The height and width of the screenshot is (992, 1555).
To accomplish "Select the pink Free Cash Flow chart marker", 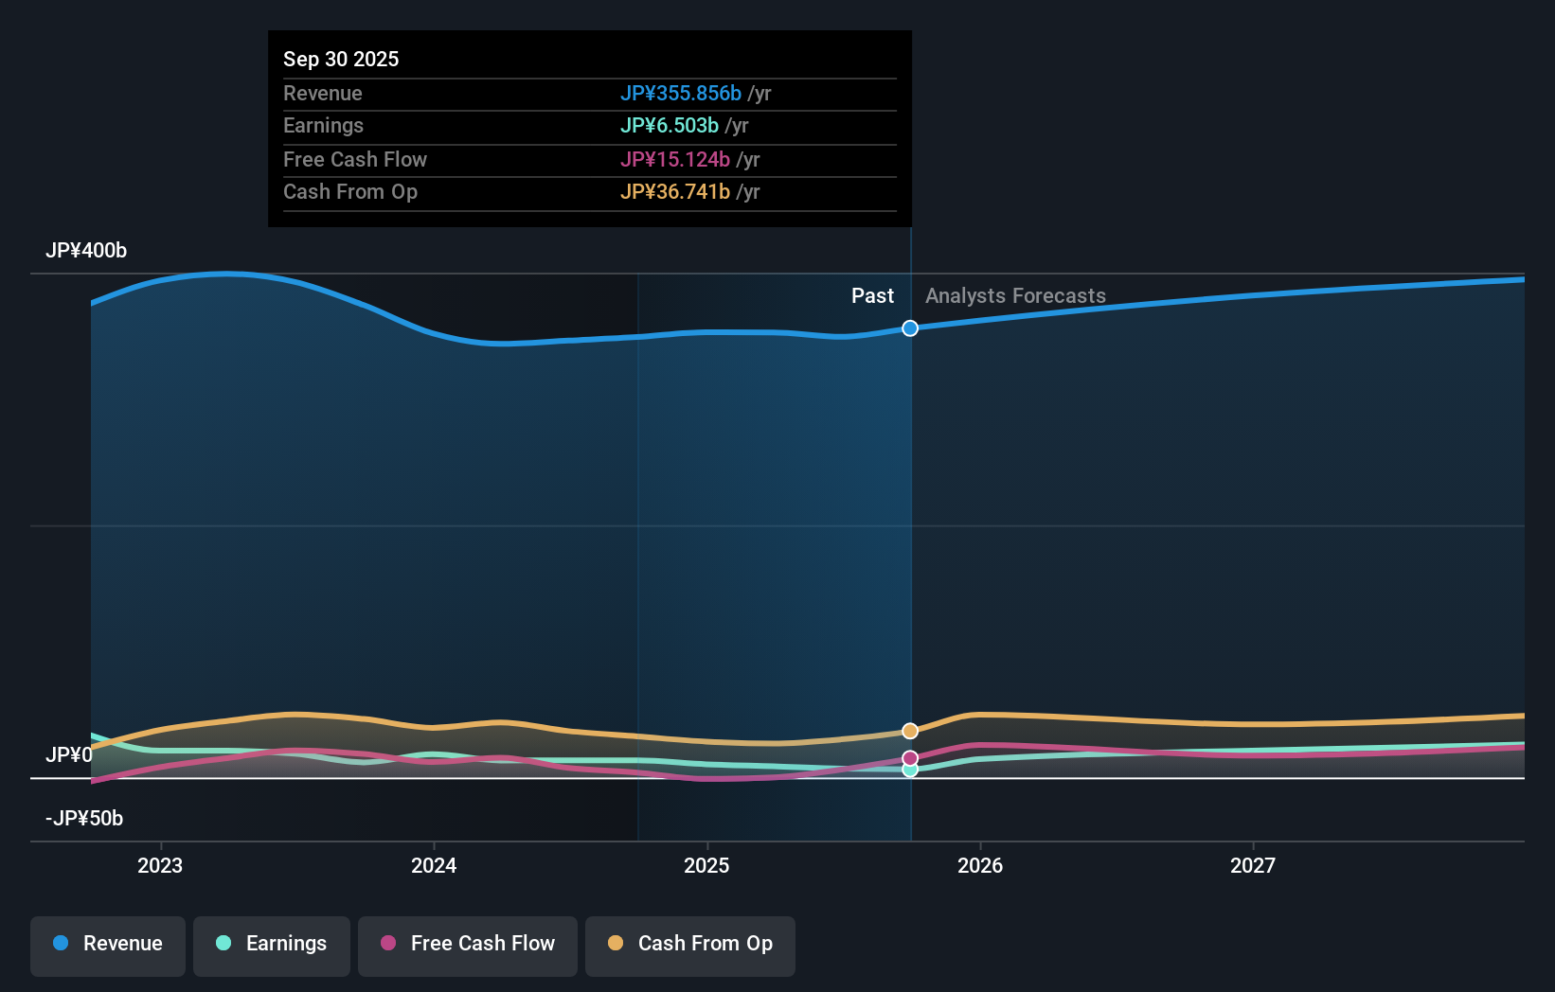I will (x=910, y=756).
